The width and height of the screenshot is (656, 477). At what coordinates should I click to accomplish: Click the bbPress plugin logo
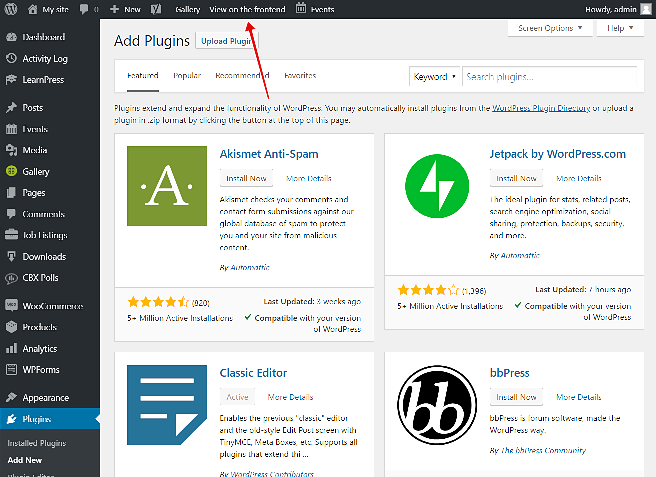tap(437, 405)
